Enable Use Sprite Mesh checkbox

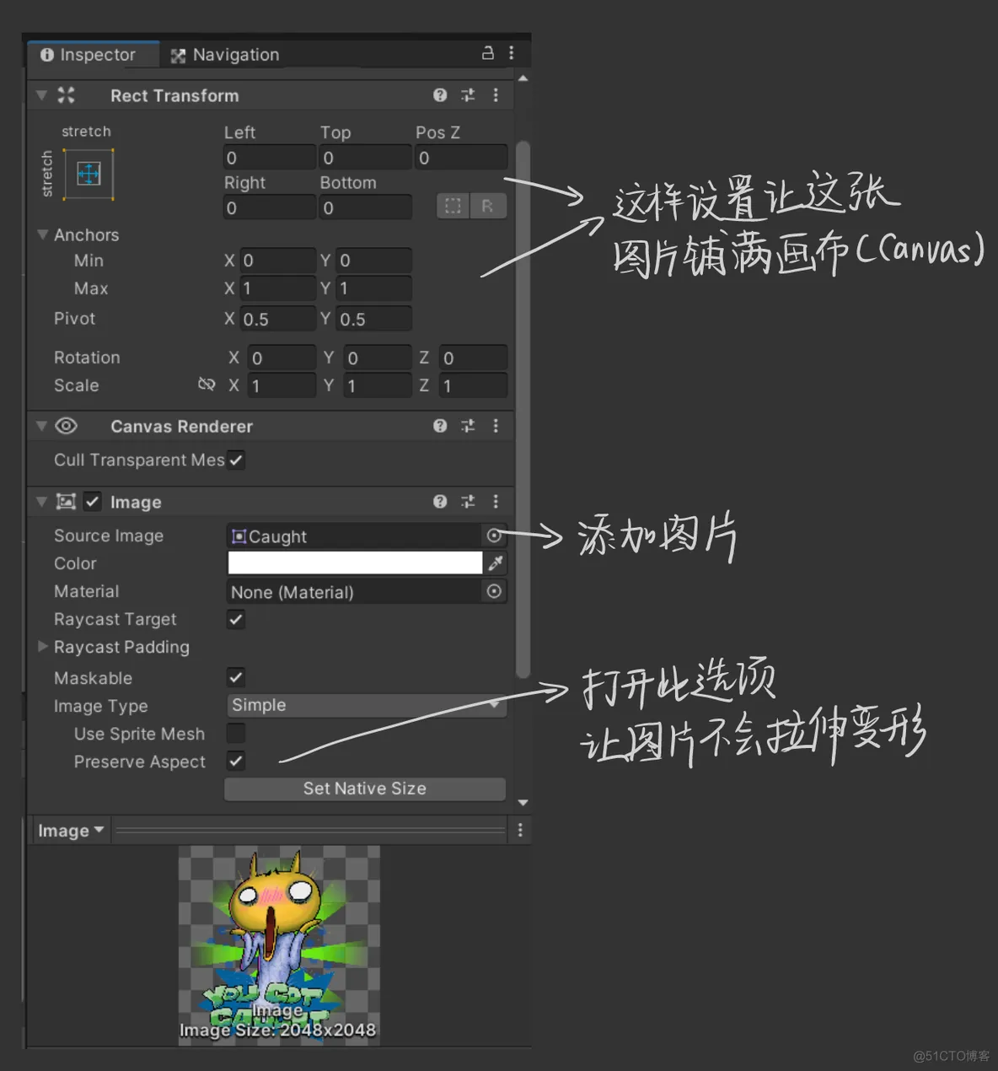236,734
